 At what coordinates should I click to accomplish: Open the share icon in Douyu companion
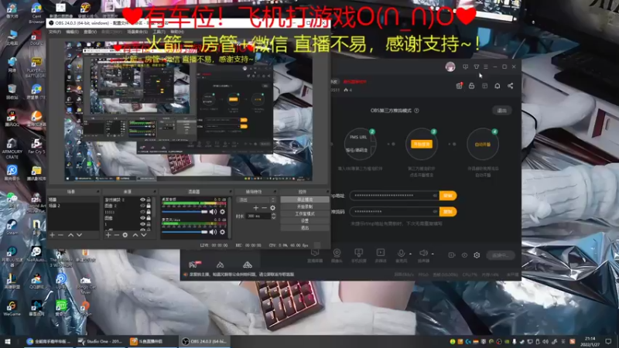coord(510,86)
